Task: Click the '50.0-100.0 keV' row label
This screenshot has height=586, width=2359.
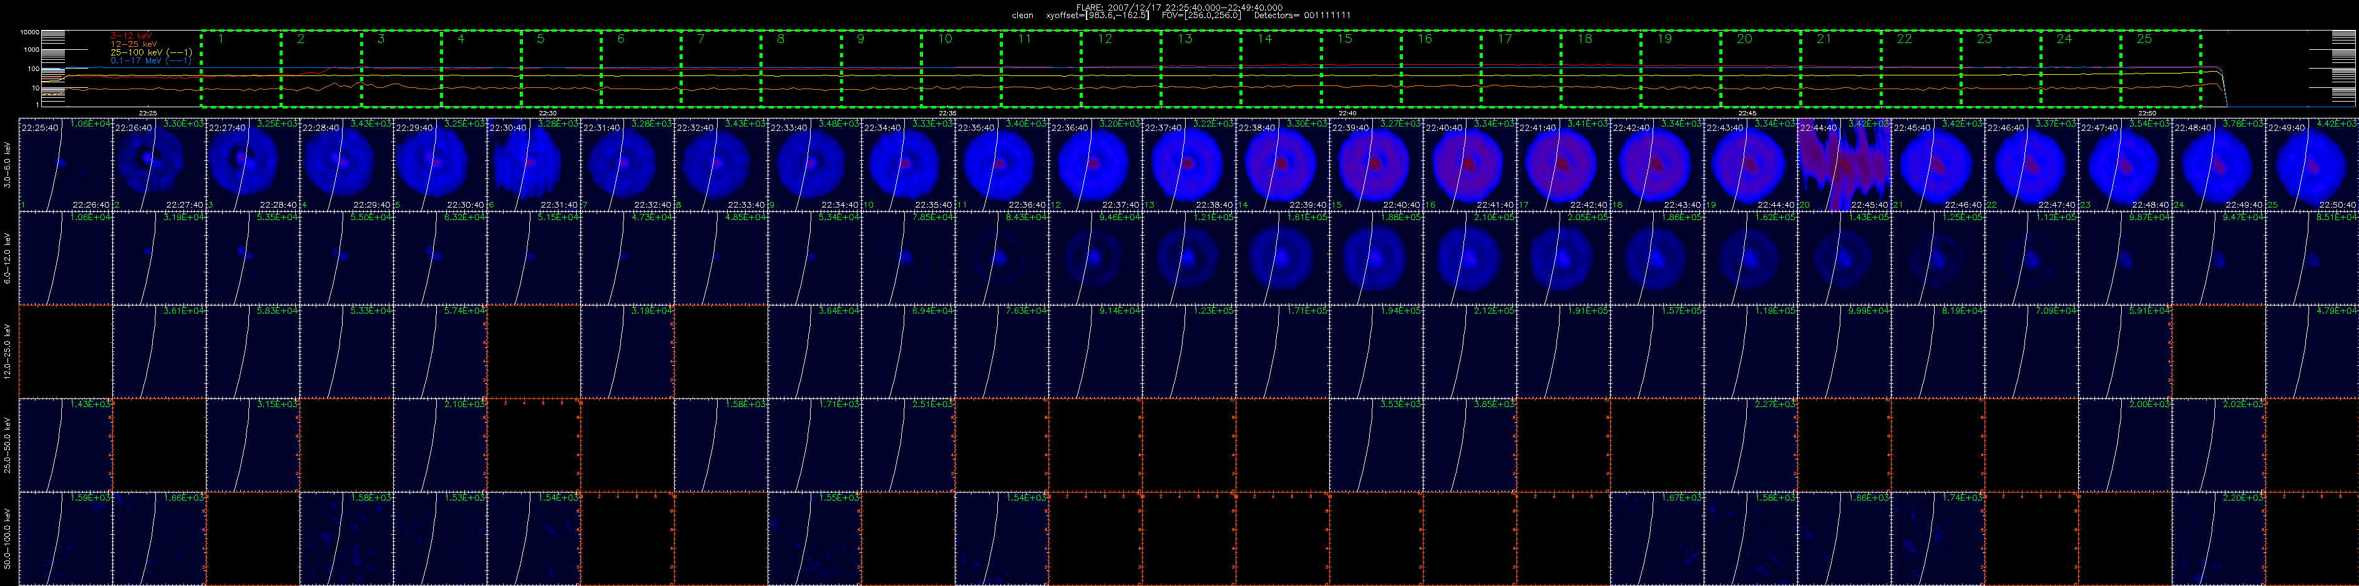Action: coord(8,539)
